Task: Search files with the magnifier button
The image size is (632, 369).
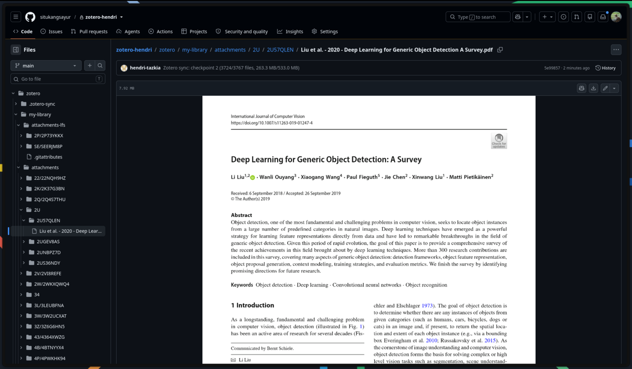Action: (x=100, y=65)
